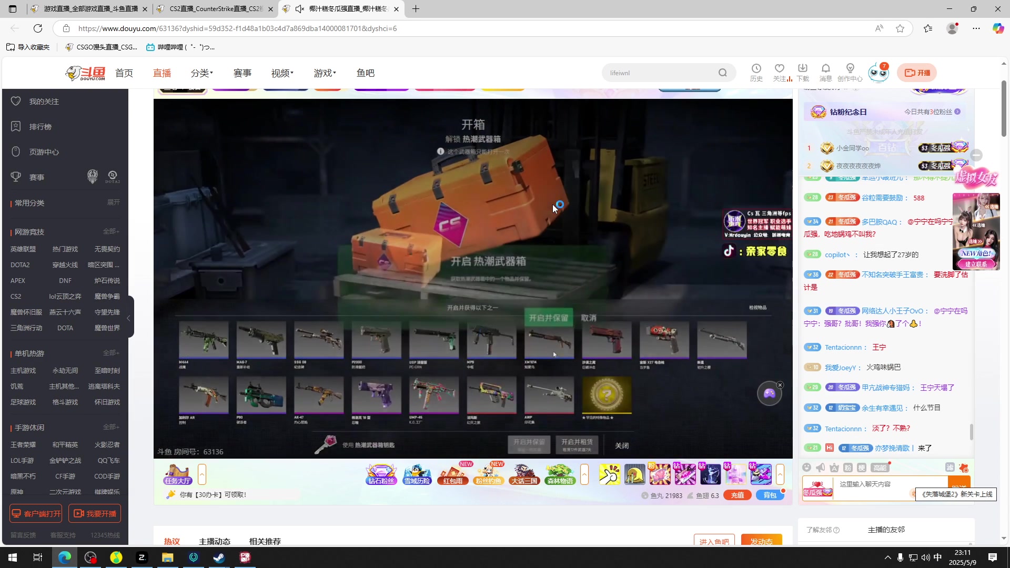1010x568 pixels.
Task: Expand the 游戏 games dropdown
Action: (325, 73)
